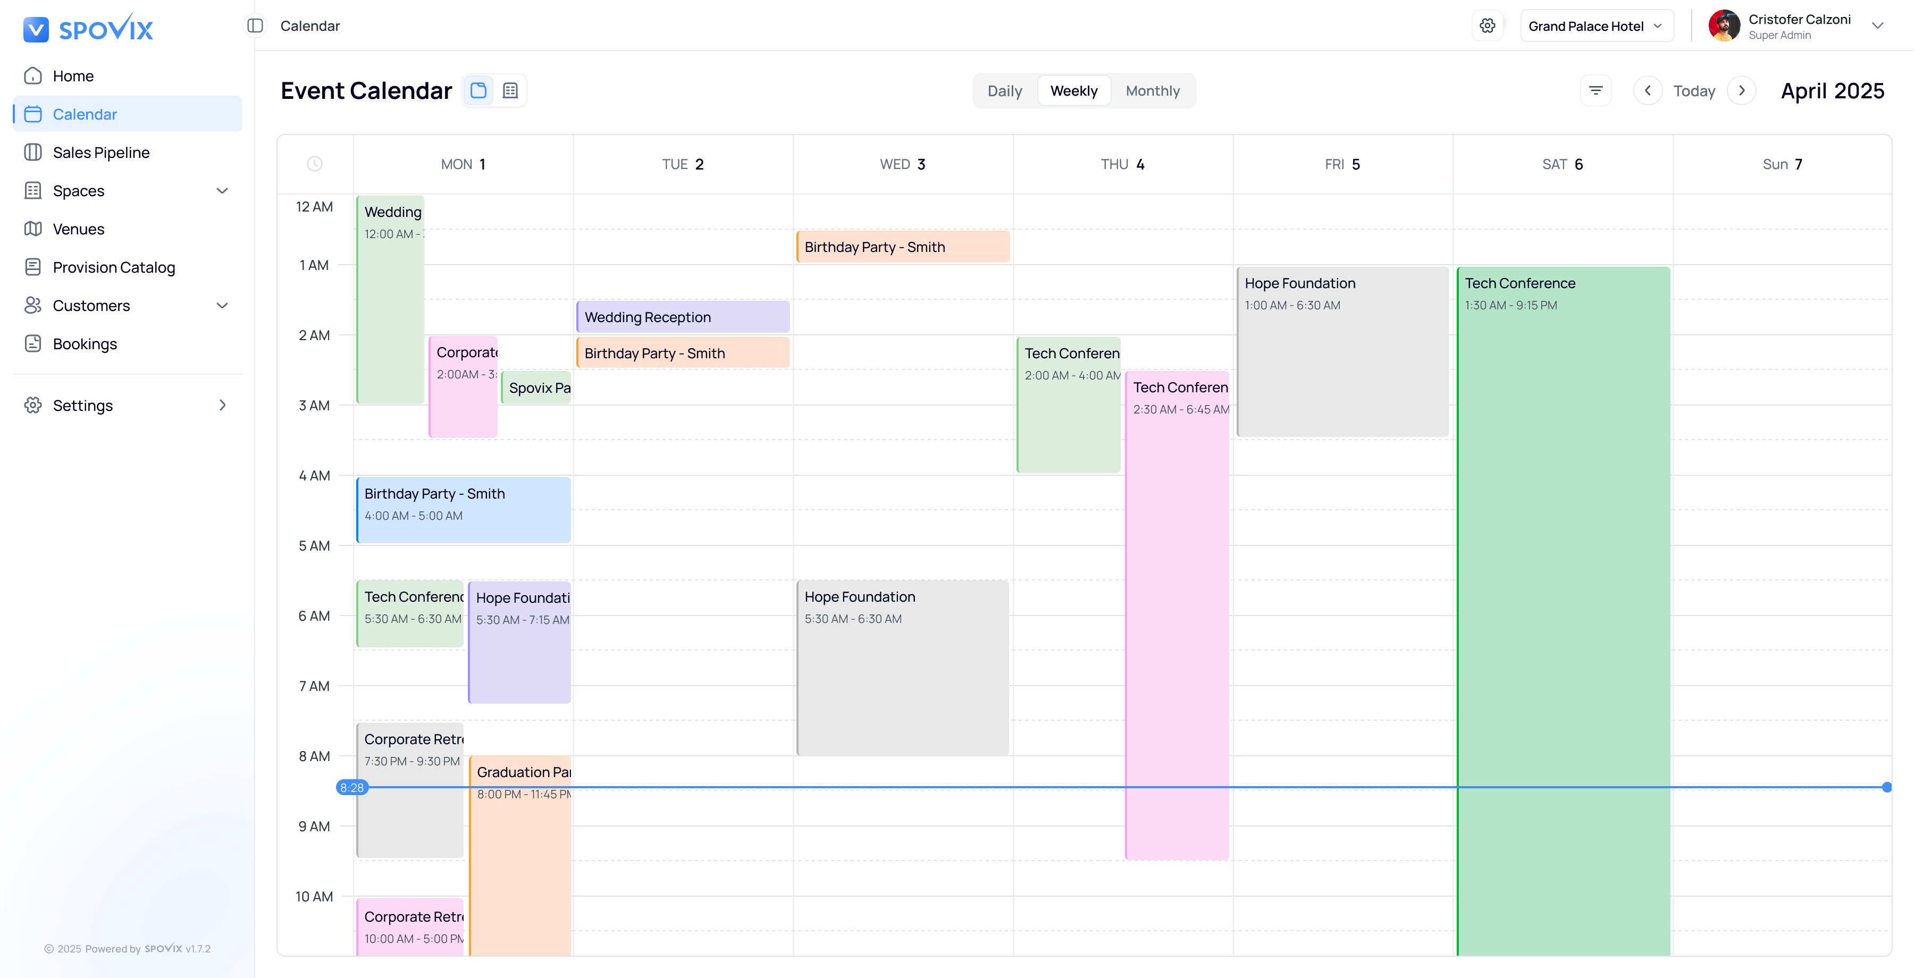Expand the Spaces submenu chevron
The image size is (1915, 978).
click(x=222, y=191)
